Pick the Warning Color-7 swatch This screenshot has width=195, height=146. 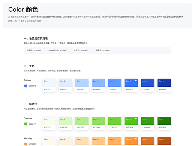(x=148, y=142)
